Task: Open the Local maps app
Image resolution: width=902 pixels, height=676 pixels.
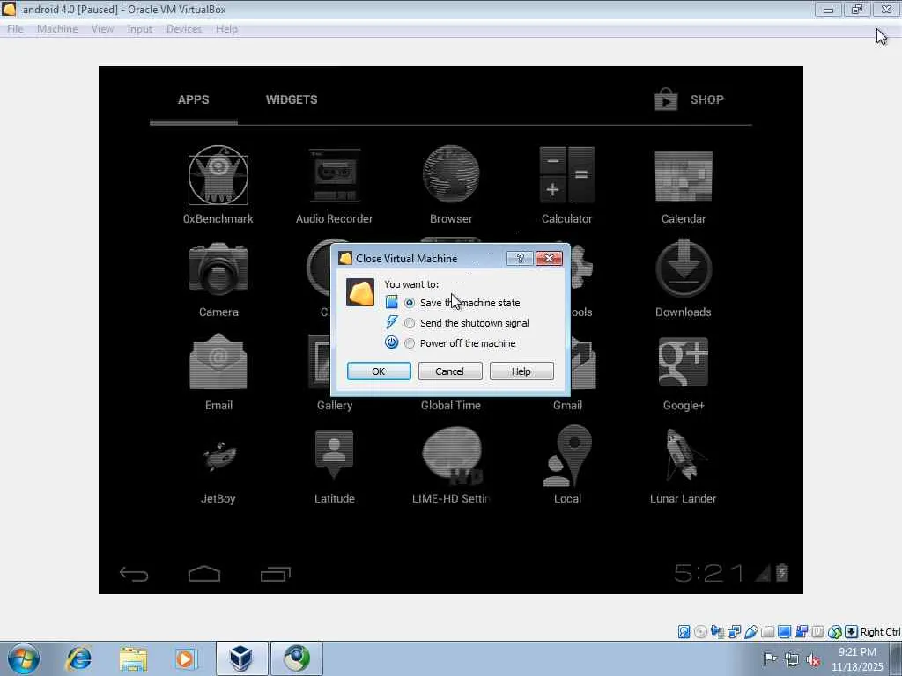Action: 567,467
